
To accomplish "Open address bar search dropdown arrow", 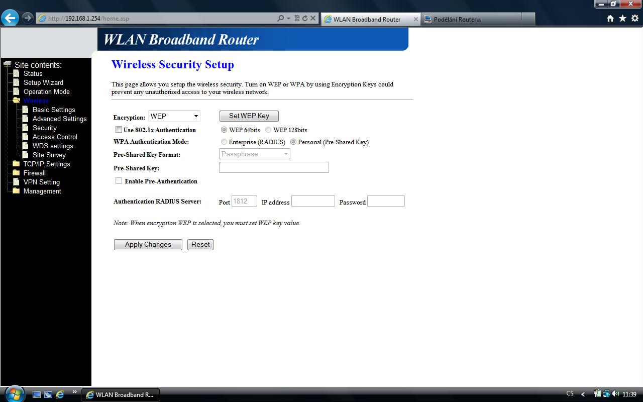I will click(x=288, y=19).
